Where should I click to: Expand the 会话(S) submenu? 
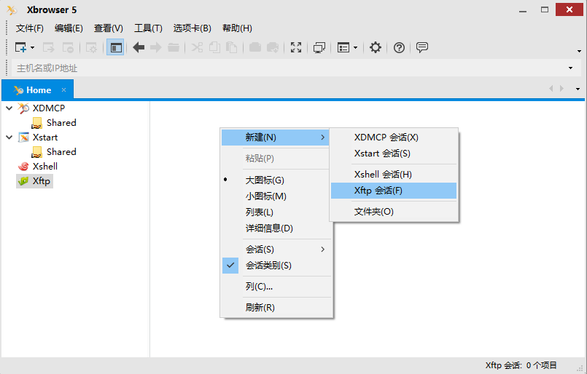[x=276, y=249]
